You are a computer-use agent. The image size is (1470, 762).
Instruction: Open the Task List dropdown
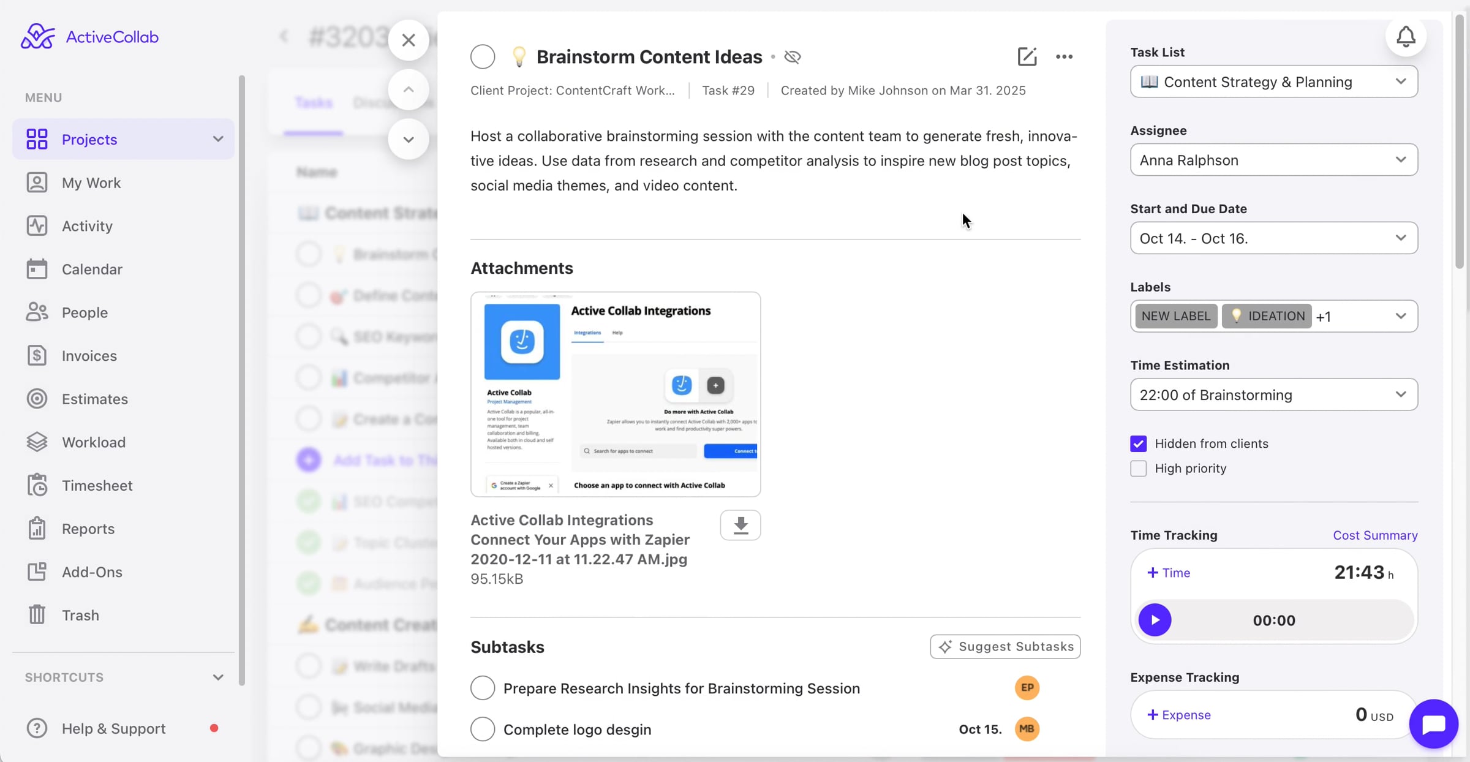[1273, 81]
